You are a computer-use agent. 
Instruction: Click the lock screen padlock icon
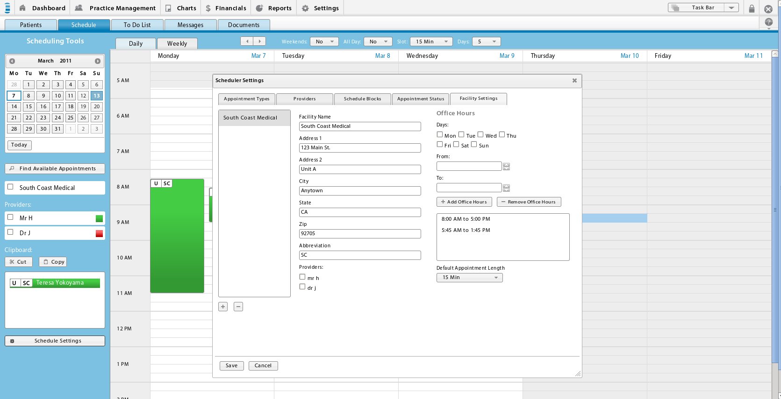[x=752, y=8]
